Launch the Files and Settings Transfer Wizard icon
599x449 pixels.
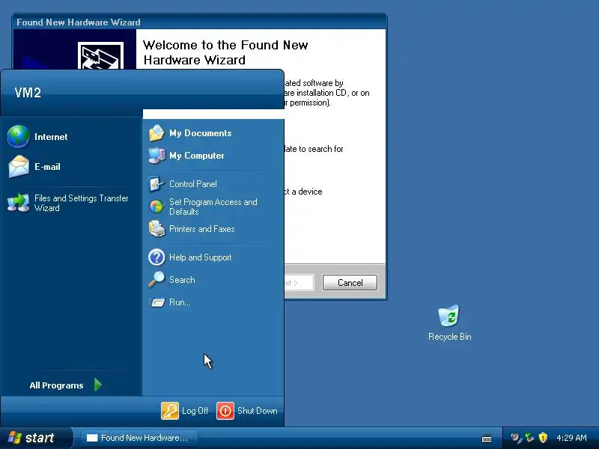pos(18,203)
